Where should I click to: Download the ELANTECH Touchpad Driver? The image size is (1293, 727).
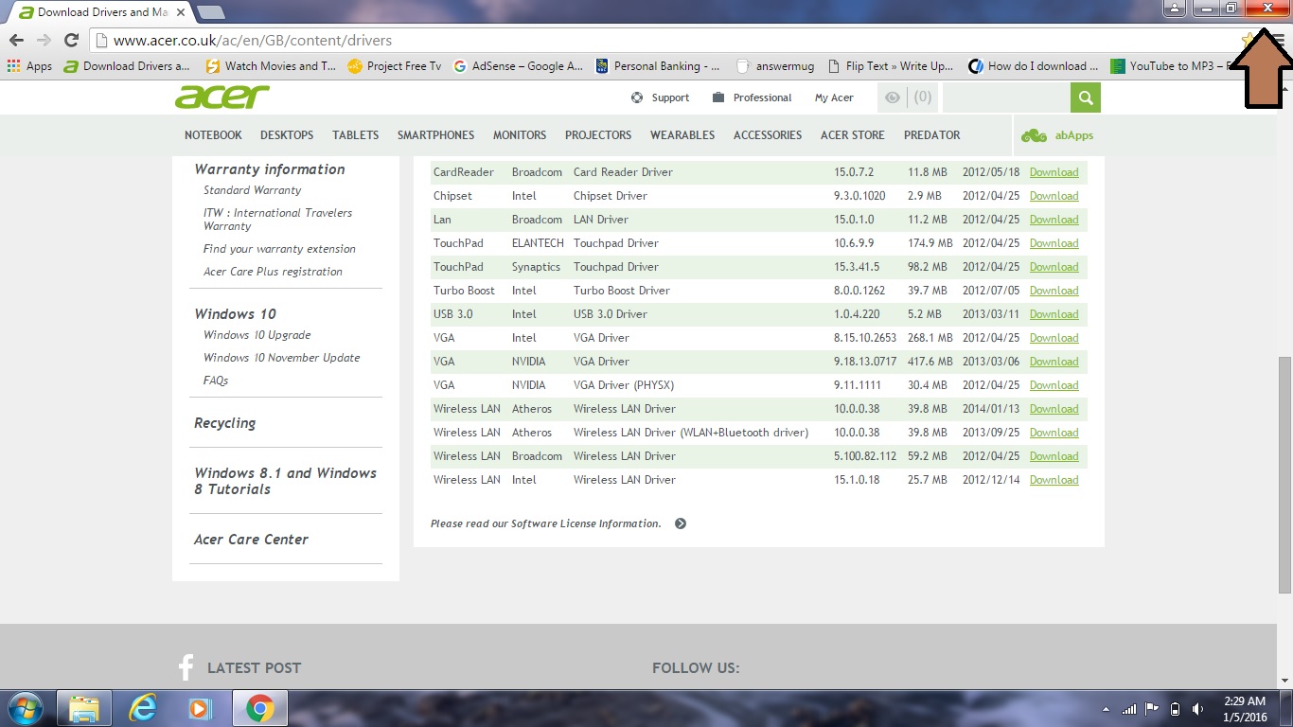pos(1054,243)
